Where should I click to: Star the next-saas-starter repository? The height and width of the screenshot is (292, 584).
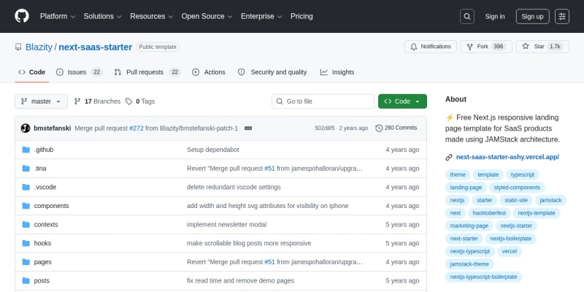pyautogui.click(x=542, y=47)
